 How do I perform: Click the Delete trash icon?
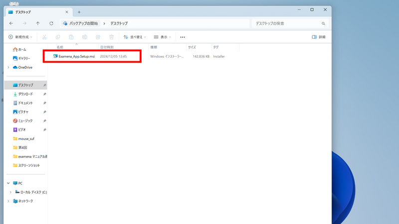(111, 37)
